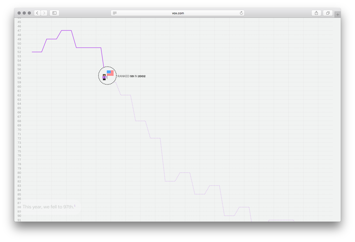355x242 pixels.
Task: Expand the back navigation chevron
Action: 37,13
